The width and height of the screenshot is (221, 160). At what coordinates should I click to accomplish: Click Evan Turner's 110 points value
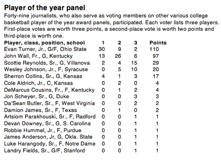154,49
